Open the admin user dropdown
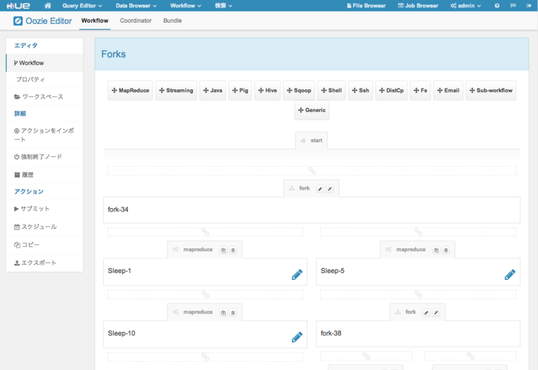The image size is (538, 370). [x=465, y=5]
